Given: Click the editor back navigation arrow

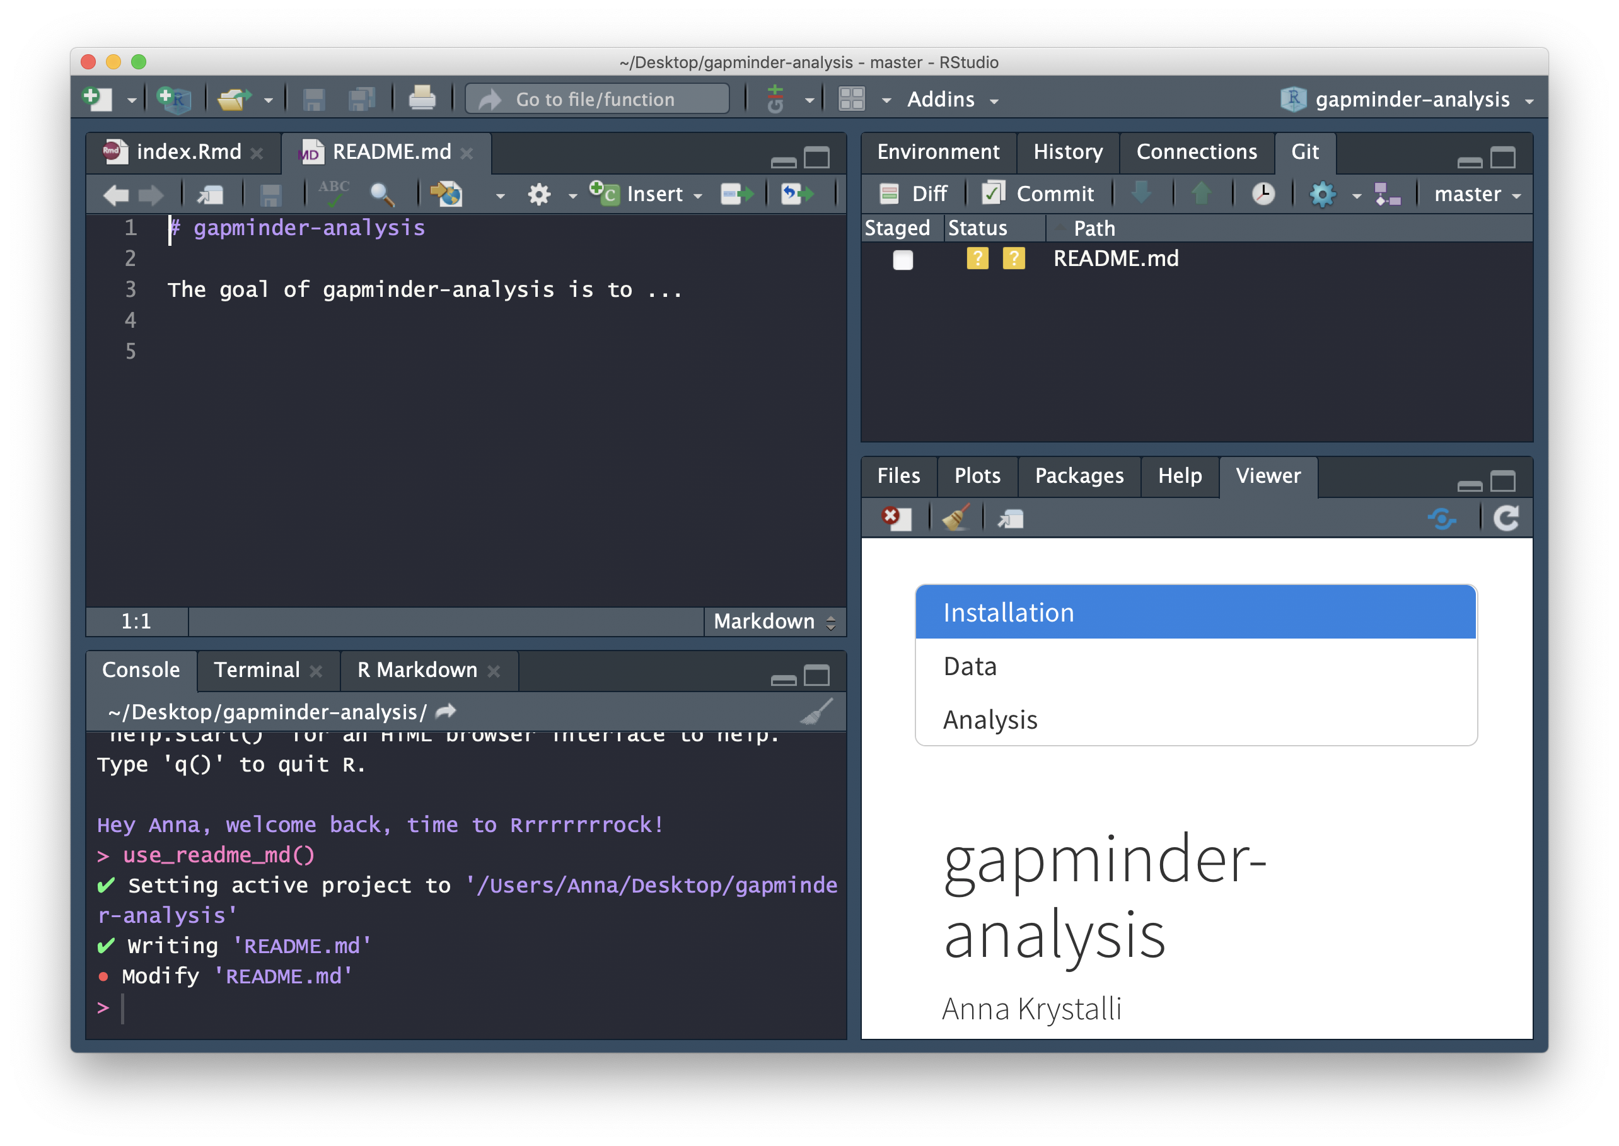Looking at the screenshot, I should [116, 194].
